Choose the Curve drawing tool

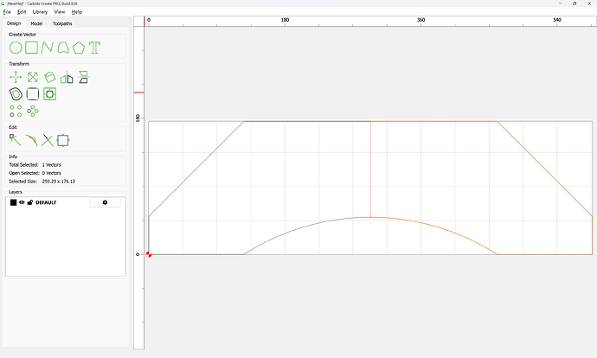click(48, 48)
